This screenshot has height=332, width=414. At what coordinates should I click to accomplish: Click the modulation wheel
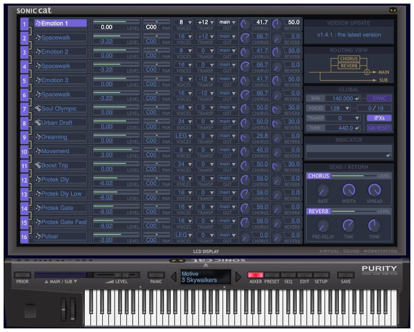[x=73, y=309]
